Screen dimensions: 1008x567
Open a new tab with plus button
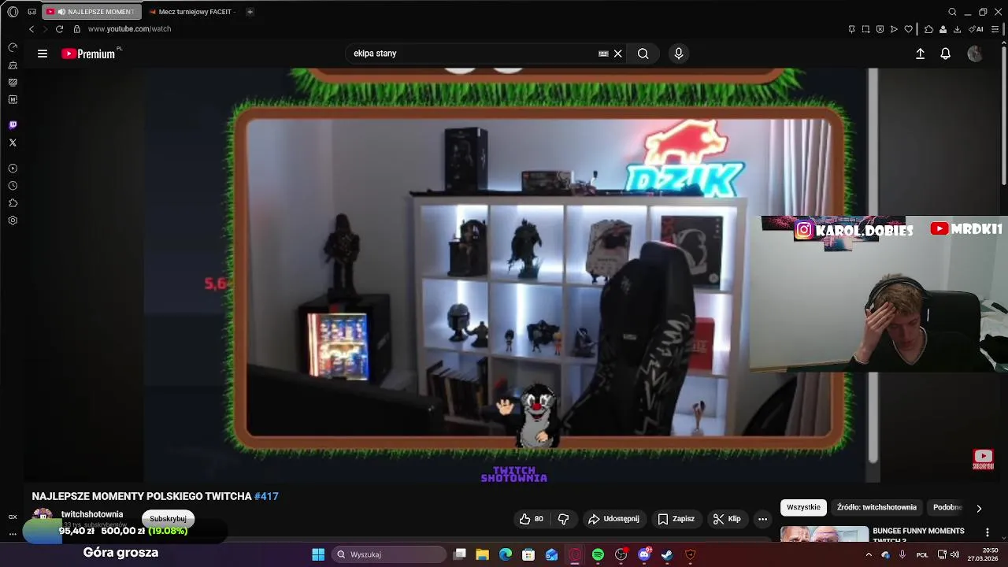[250, 12]
